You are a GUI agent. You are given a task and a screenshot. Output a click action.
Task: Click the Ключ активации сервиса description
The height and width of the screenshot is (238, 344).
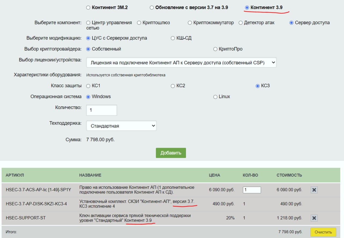[x=135, y=218]
